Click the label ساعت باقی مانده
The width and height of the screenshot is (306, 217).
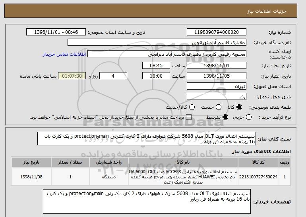pos(38,76)
